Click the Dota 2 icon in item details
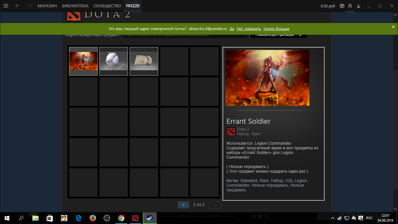 coord(231,132)
